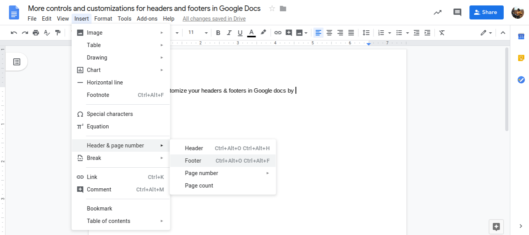Viewport: 529px width, 235px height.
Task: Click the document title text
Action: pyautogui.click(x=144, y=9)
